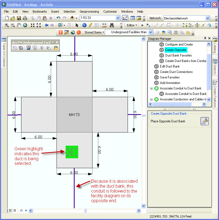The height and width of the screenshot is (220, 219).
Task: Click the Open folder icon
Action: pos(13,18)
